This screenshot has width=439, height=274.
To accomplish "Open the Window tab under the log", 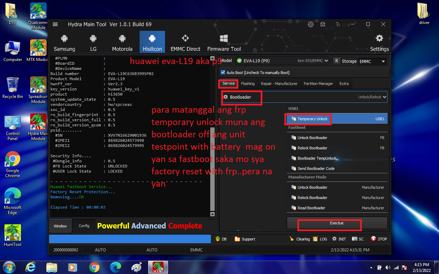I will 60,226.
